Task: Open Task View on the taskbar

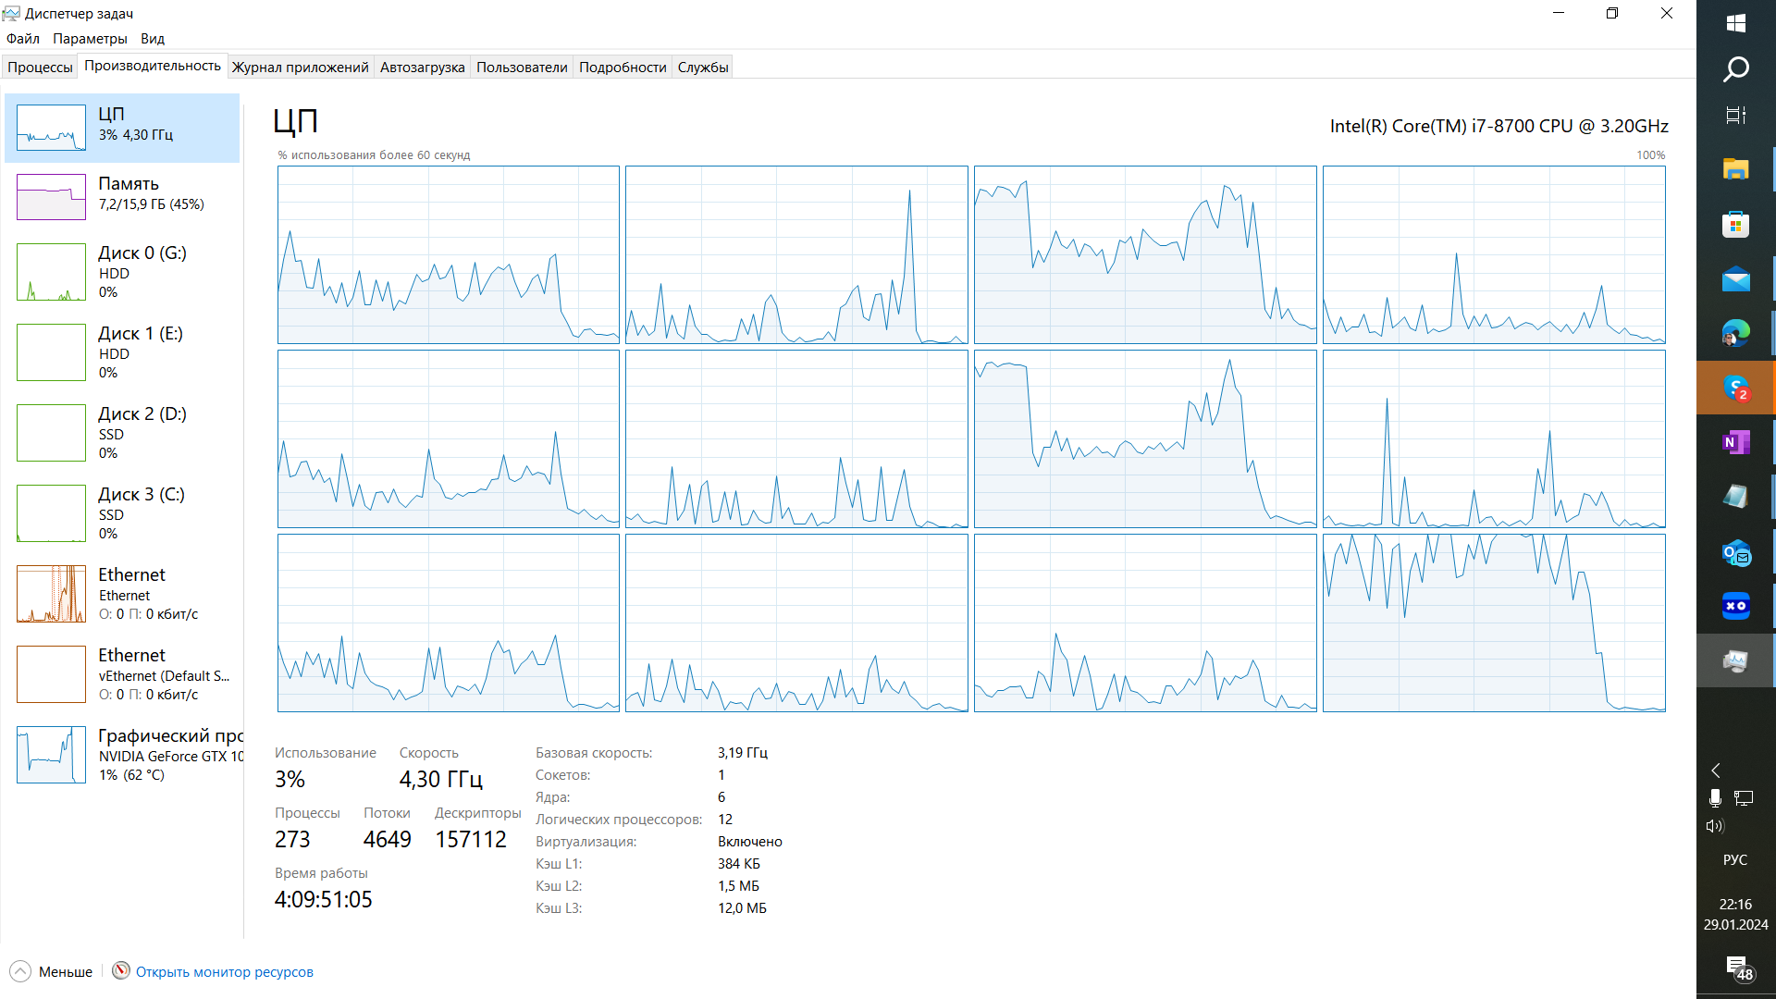Action: (1735, 115)
